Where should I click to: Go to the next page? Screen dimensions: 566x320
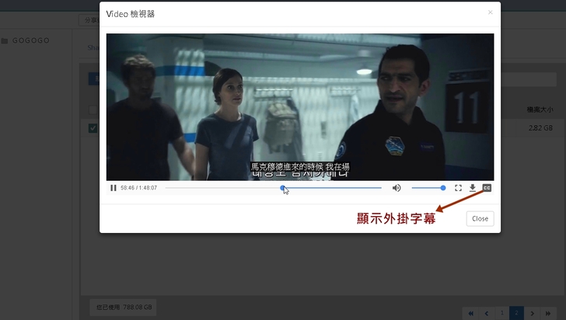[x=532, y=313]
